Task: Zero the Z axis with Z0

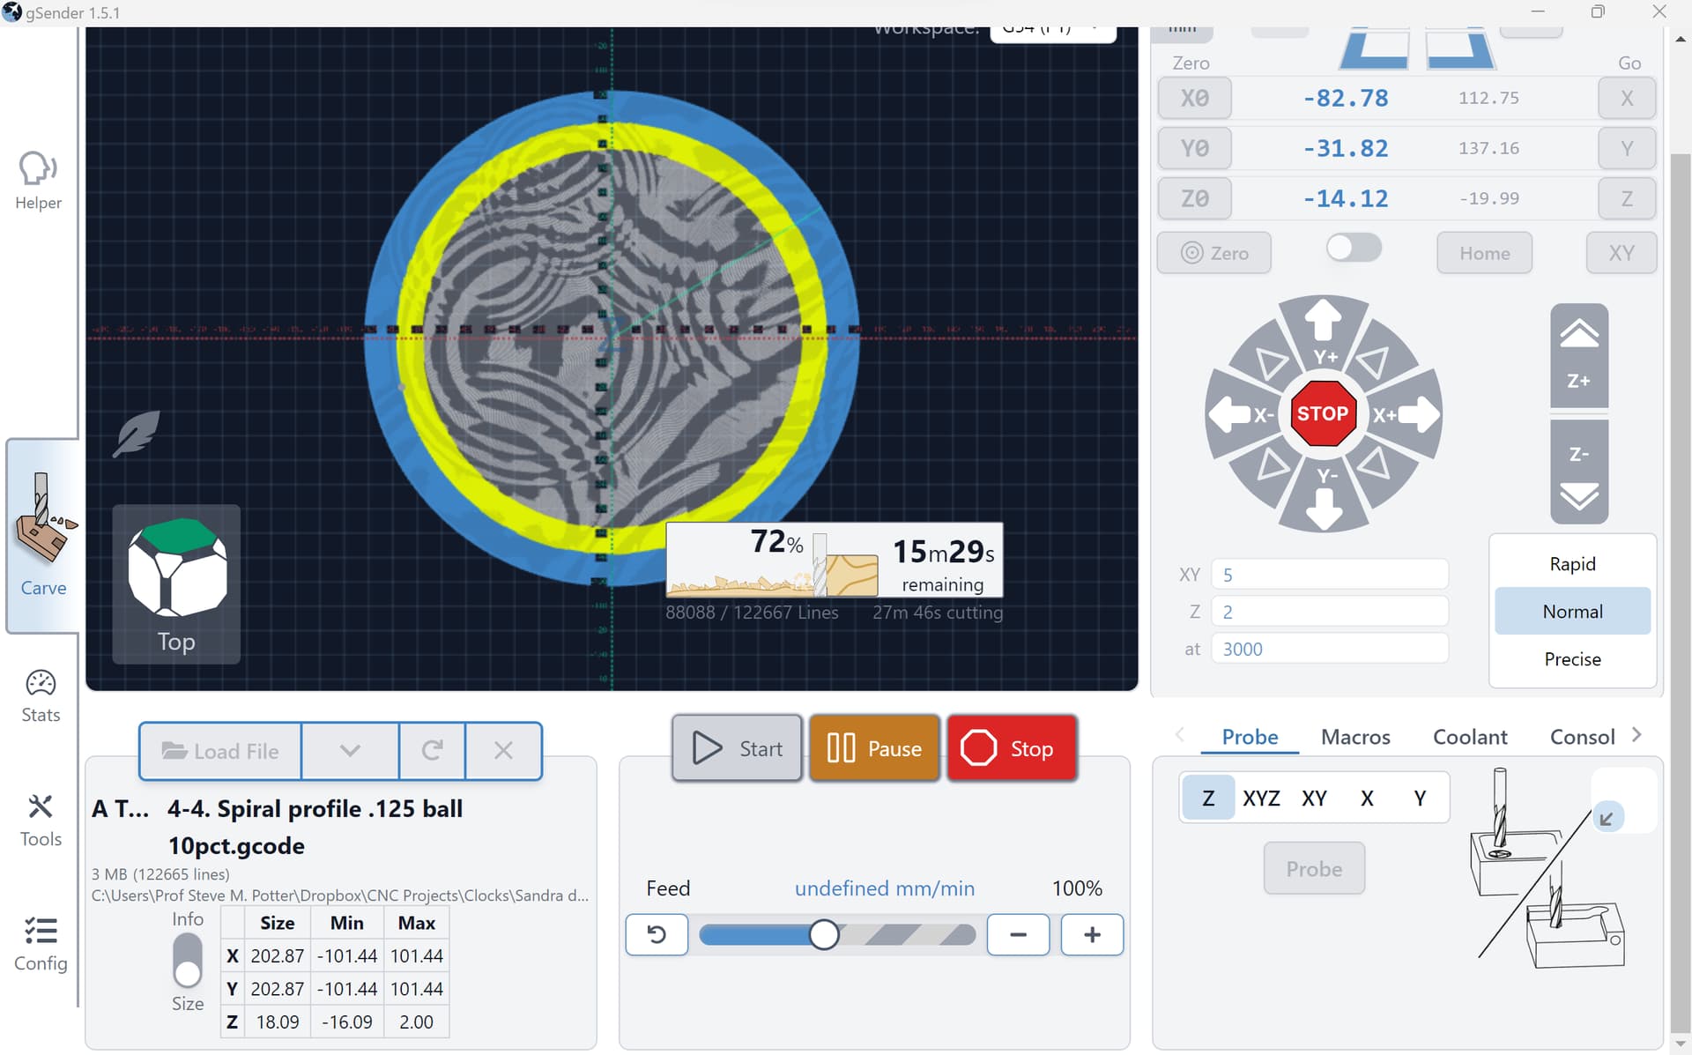Action: pos(1194,198)
